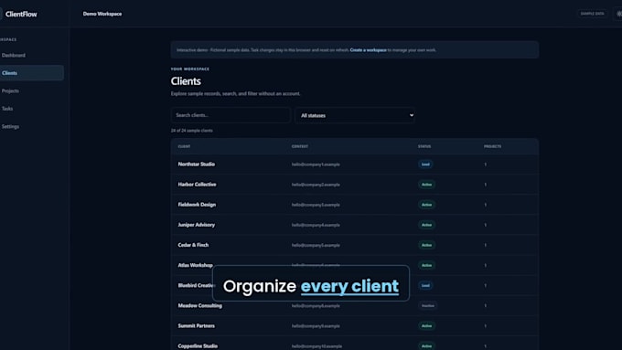
Task: Click Fieldwork Design's Active status badge
Action: [426, 205]
